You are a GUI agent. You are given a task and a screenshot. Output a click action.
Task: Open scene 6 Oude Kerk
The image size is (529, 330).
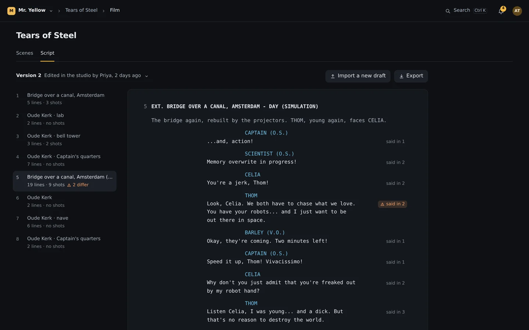pos(65,201)
